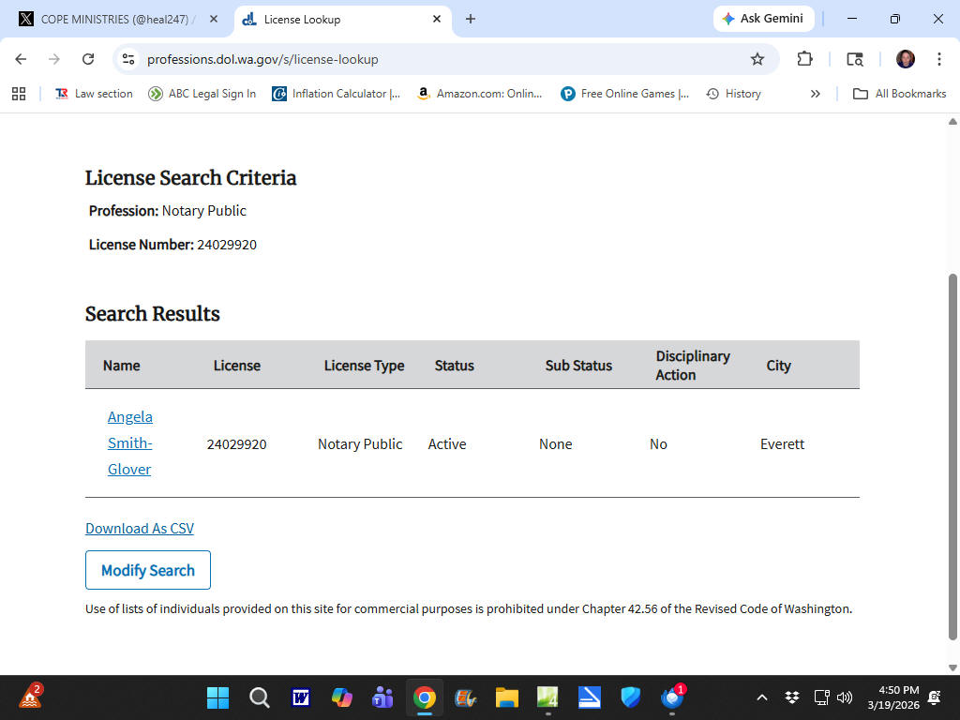The height and width of the screenshot is (720, 960).
Task: Reload the License Lookup page
Action: (x=88, y=59)
